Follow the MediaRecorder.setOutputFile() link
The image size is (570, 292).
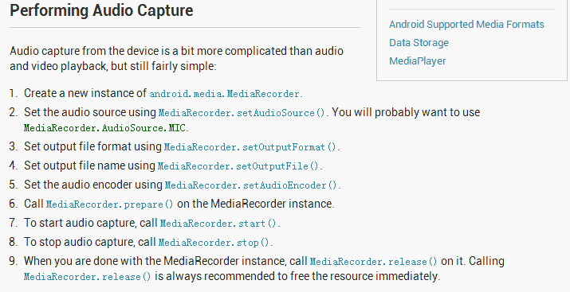coord(239,166)
